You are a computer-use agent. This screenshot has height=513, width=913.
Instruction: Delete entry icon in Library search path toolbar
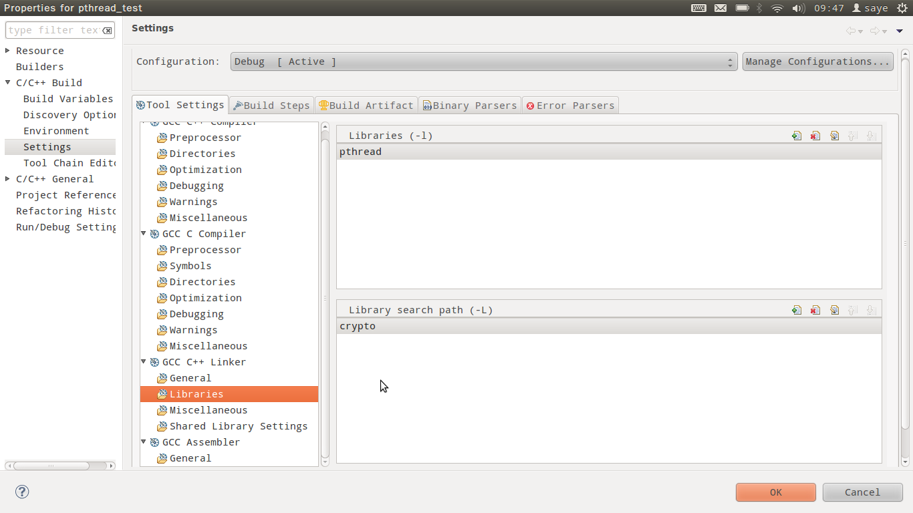pos(815,310)
